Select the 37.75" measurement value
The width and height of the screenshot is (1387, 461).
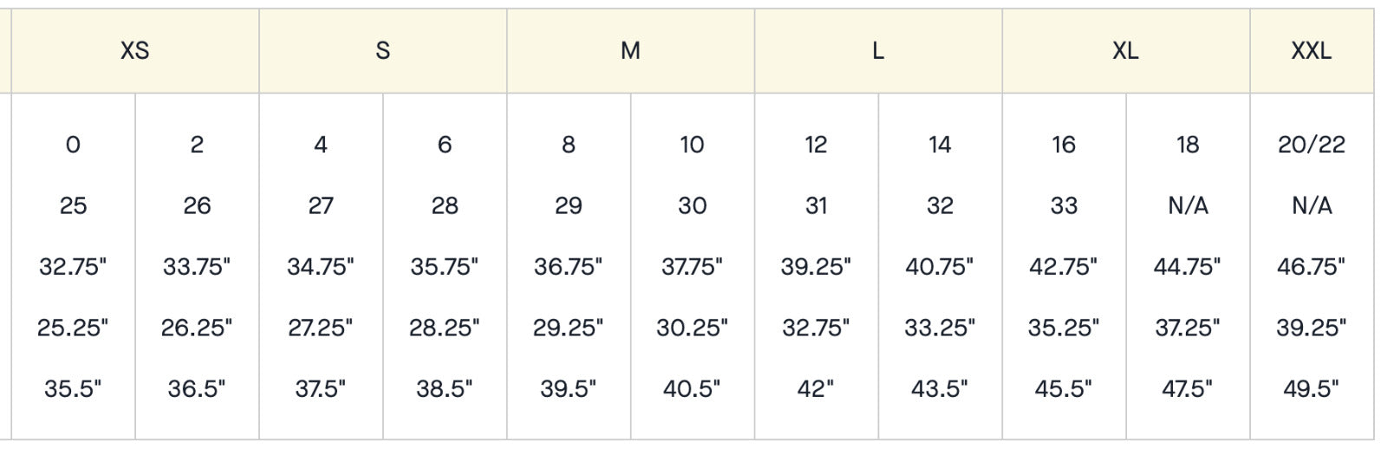(x=692, y=266)
